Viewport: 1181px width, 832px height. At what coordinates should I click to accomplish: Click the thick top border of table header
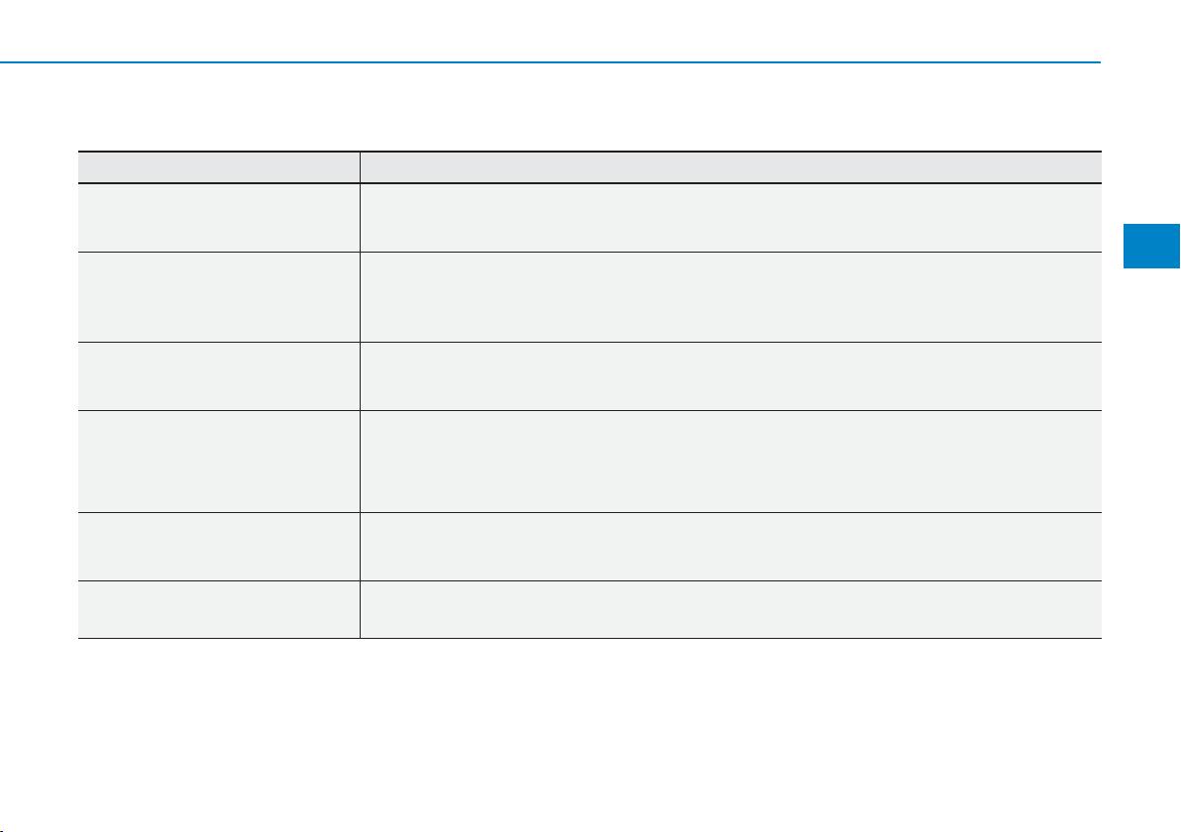(x=590, y=152)
